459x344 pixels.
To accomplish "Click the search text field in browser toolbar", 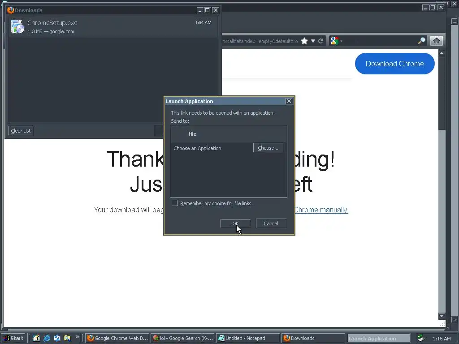I will [x=380, y=41].
